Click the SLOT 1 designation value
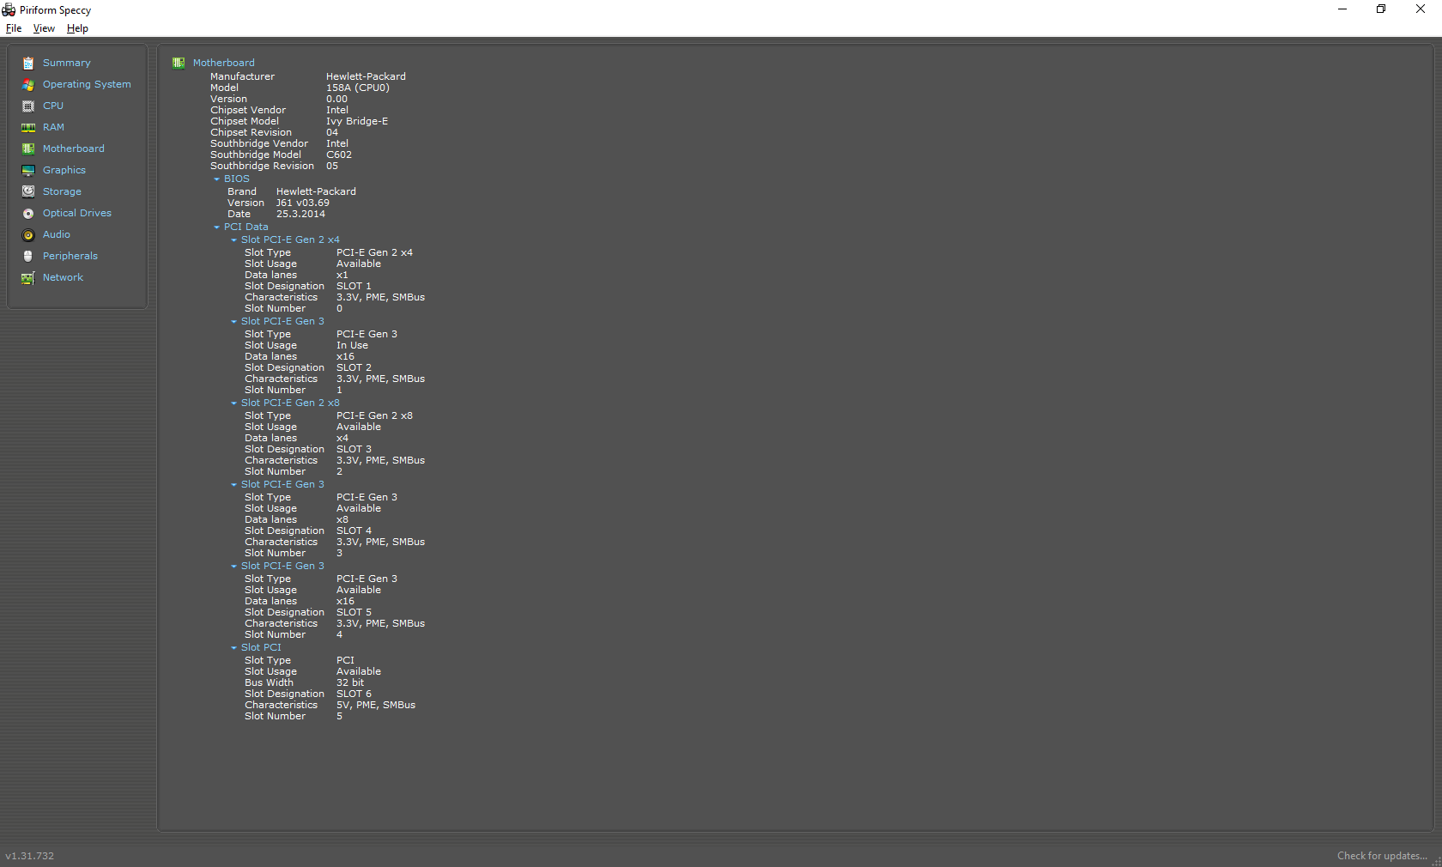The image size is (1442, 867). 354,286
